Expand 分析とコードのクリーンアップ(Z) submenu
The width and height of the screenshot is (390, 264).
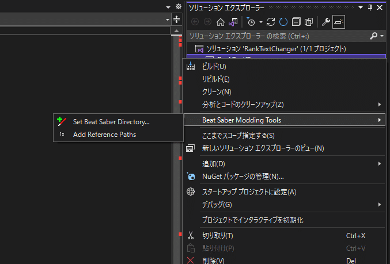coord(285,105)
